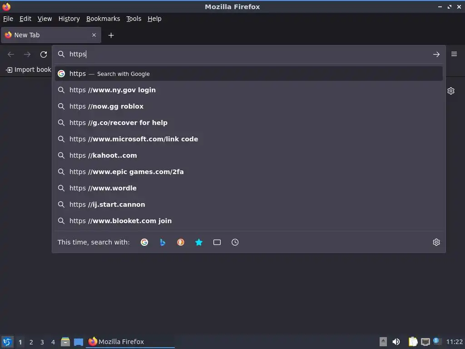Select suggestion 'https //www.blooket.com join'
Image resolution: width=465 pixels, height=349 pixels.
pyautogui.click(x=248, y=220)
